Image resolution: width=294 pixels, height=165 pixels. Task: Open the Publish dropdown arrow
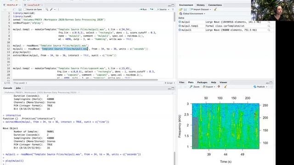[266, 87]
